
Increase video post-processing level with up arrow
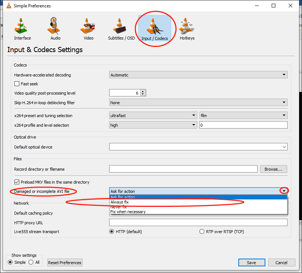pos(143,91)
